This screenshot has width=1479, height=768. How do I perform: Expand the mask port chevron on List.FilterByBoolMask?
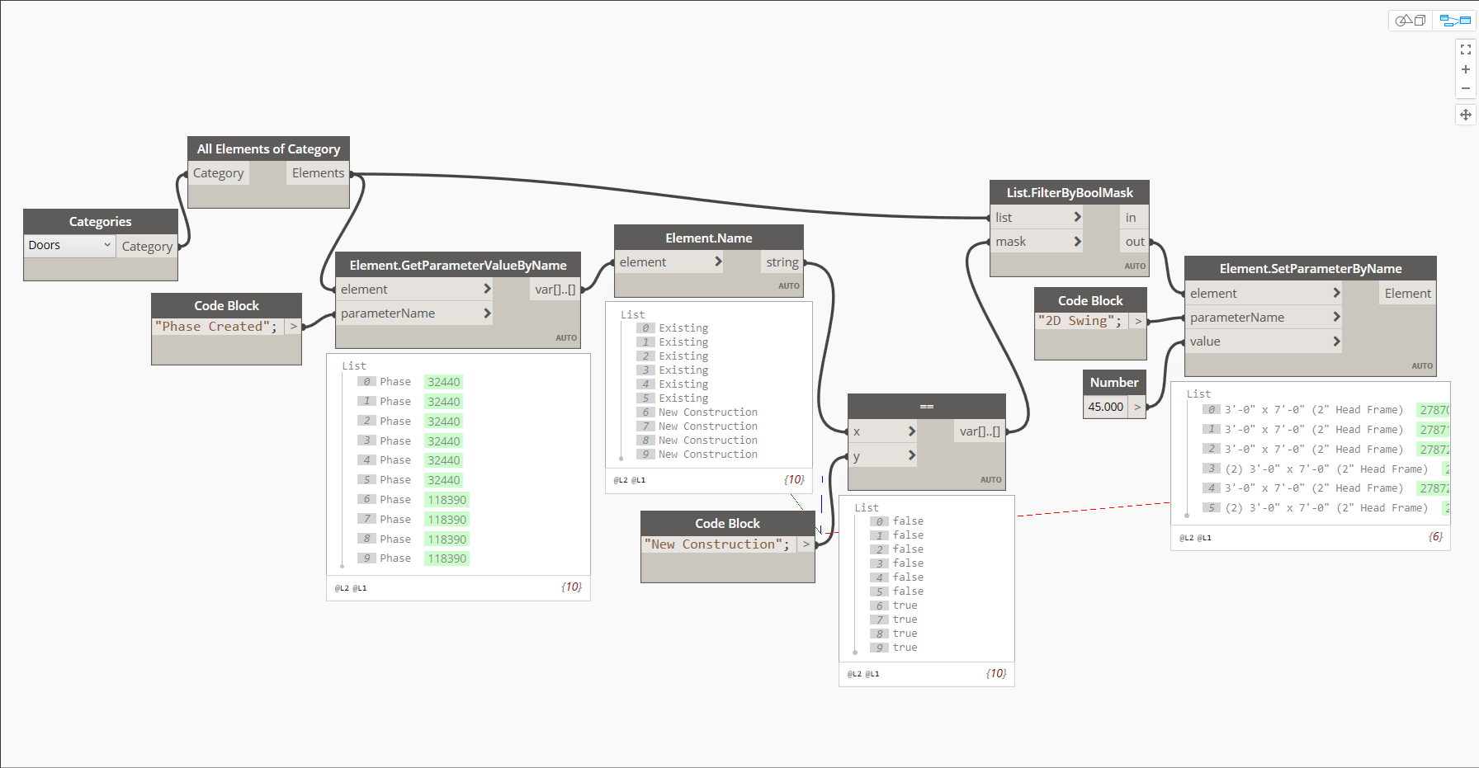1077,241
